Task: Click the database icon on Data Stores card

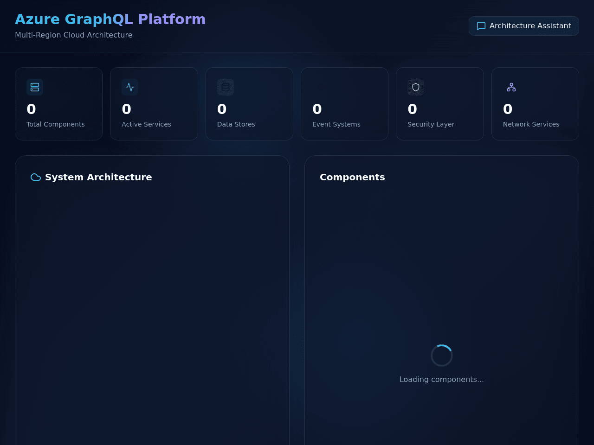Action: (226, 87)
